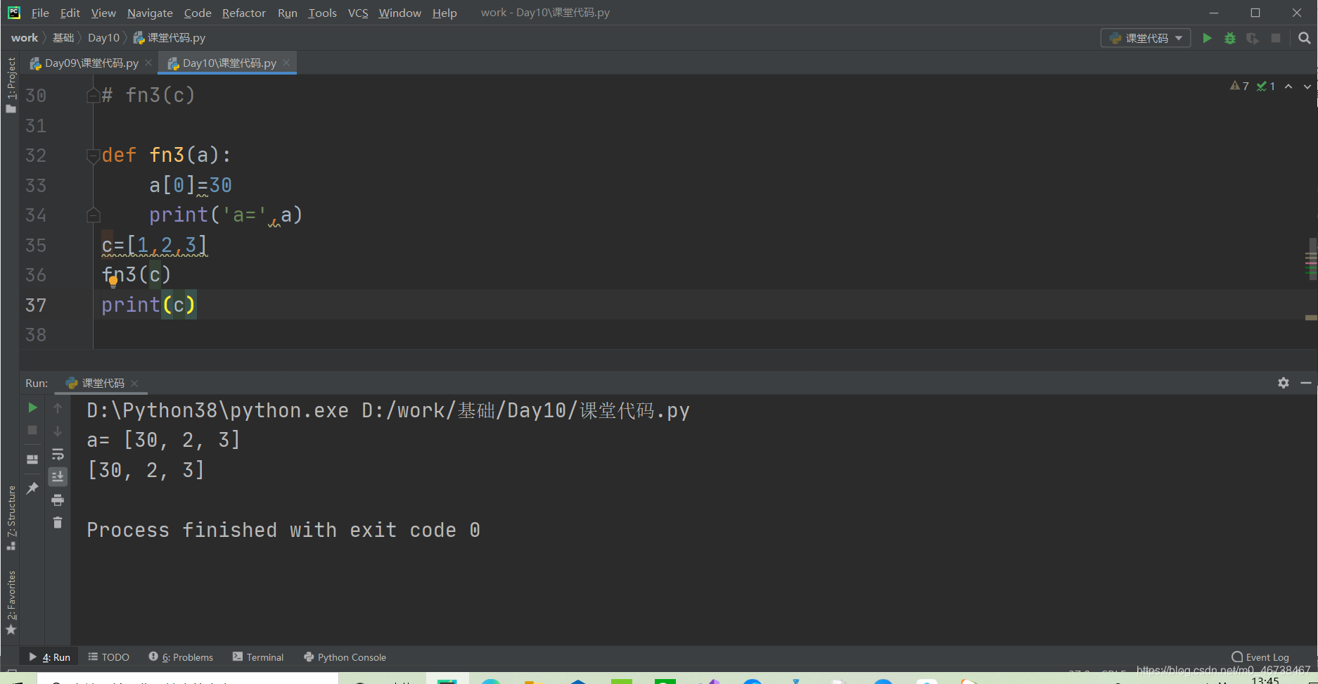
Task: Open the Navigate menu
Action: pos(150,13)
